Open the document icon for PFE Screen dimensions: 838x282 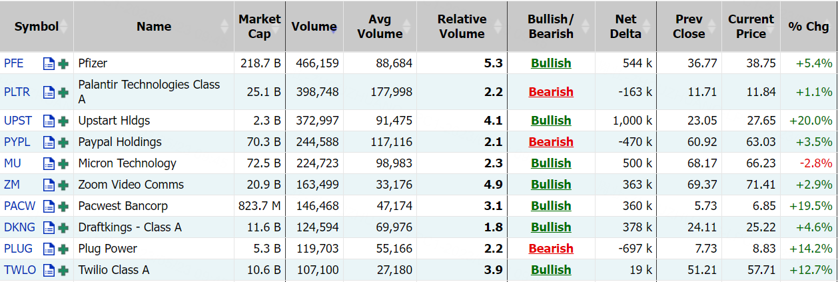[x=49, y=64]
